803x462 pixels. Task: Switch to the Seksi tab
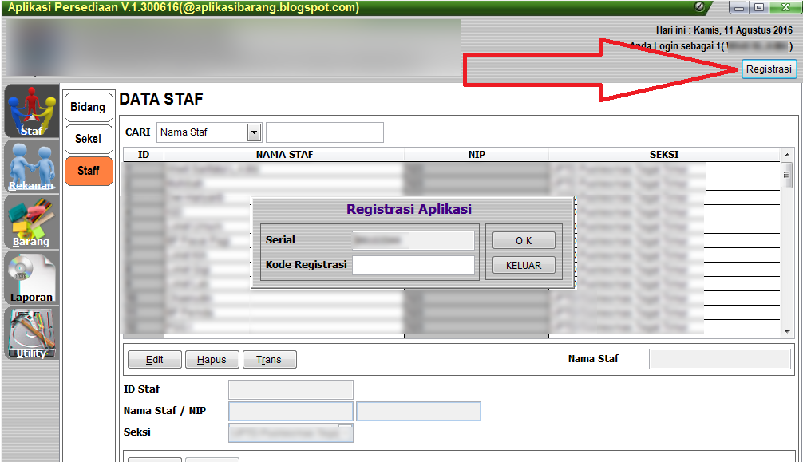(88, 139)
